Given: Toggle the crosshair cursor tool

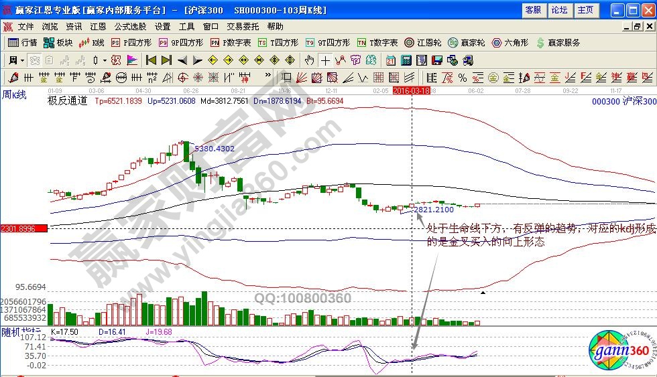Looking at the screenshot, I should (325, 60).
